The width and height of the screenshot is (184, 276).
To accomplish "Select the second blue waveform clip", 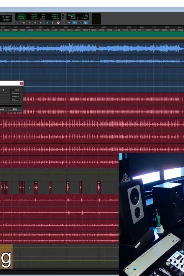I will [92, 61].
